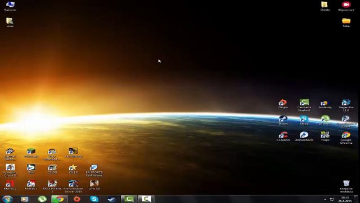The width and height of the screenshot is (360, 203).
Task: Launch Minecraft desktop shortcut
Action: 31,153
